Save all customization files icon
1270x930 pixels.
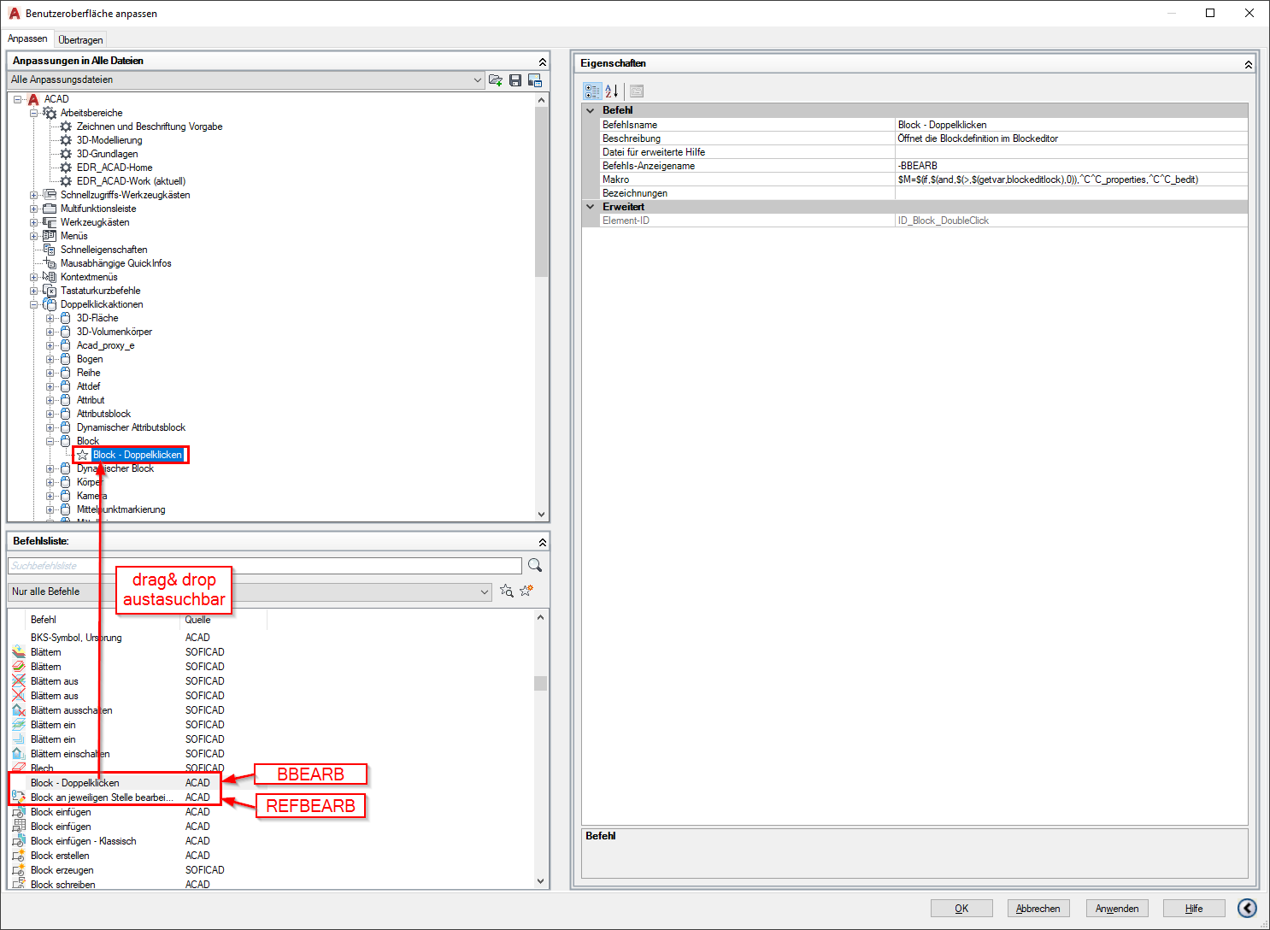[515, 79]
